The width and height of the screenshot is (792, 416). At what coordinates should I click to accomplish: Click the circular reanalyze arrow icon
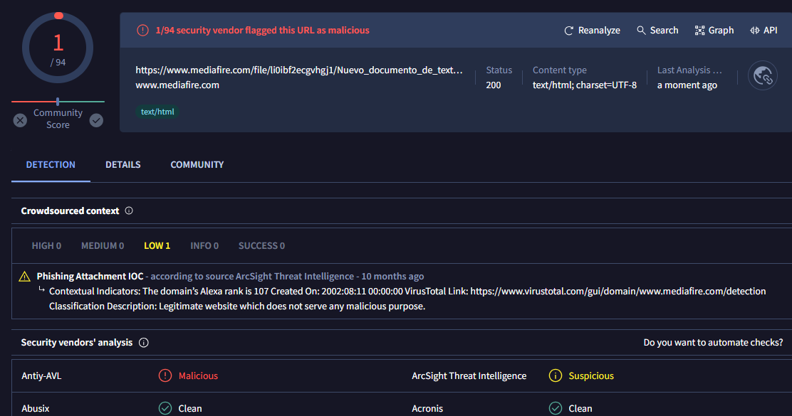coord(569,31)
